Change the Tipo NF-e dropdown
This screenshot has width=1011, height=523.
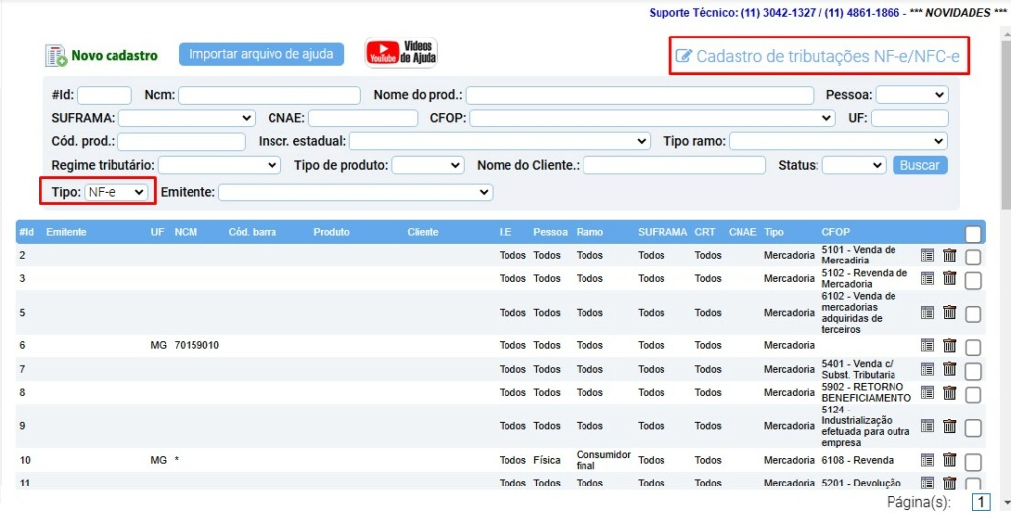point(117,192)
